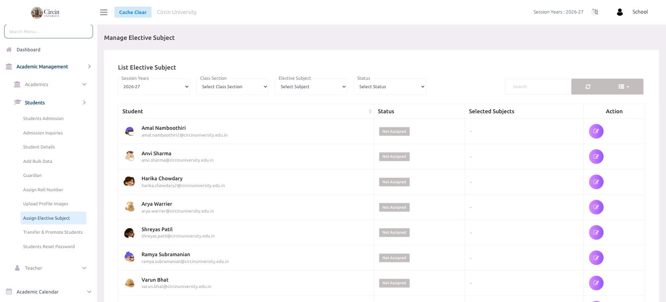Click the Cache Clear button
This screenshot has width=666, height=302.
coord(133,12)
